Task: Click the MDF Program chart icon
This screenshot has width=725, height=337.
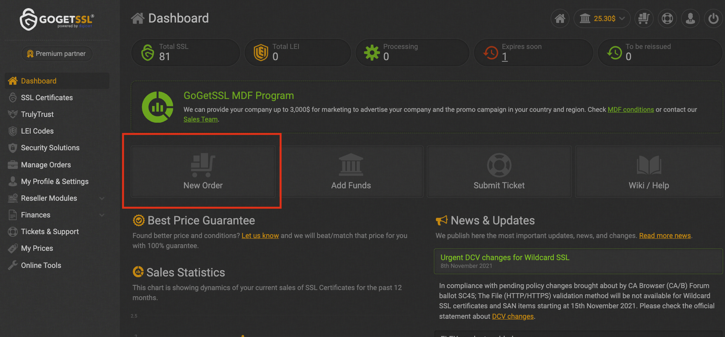Action: (158, 107)
